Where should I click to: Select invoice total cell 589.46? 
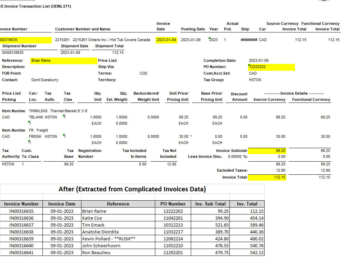pos(247,225)
